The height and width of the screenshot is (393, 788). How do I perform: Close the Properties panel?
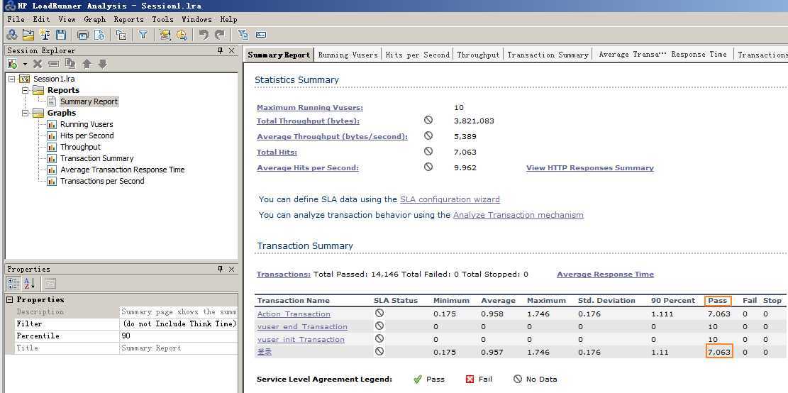coord(232,269)
